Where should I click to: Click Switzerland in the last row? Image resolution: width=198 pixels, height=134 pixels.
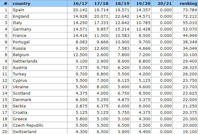click(24, 132)
